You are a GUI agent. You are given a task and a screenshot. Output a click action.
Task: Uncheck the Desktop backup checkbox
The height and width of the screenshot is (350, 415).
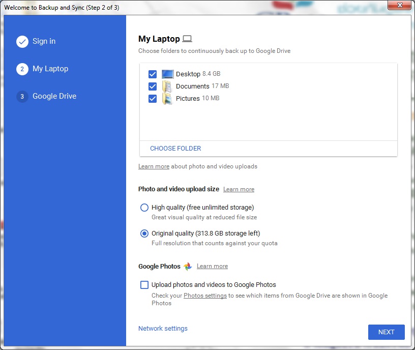pos(152,74)
